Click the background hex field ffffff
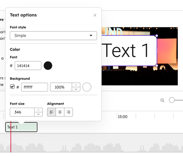 [x=35, y=87]
